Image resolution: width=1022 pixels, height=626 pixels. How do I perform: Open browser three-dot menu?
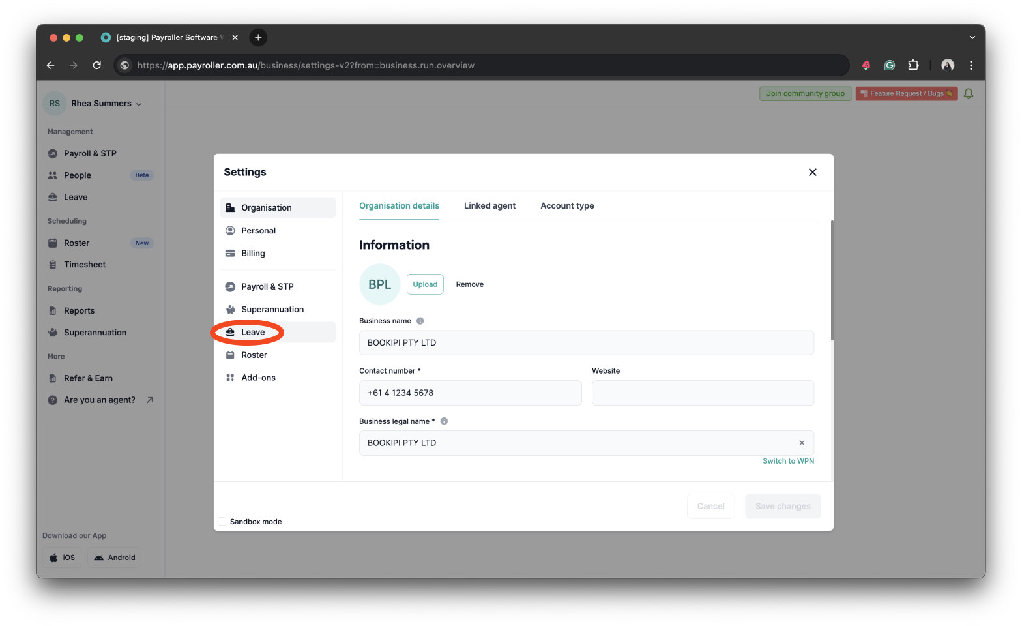click(971, 65)
